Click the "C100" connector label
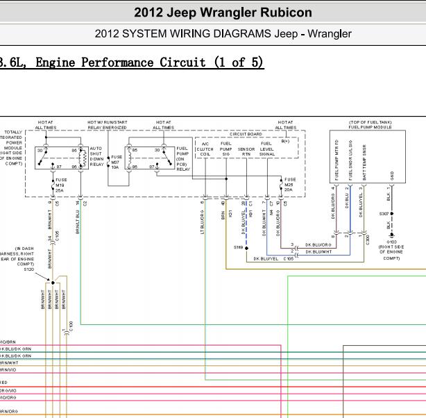 71,326
